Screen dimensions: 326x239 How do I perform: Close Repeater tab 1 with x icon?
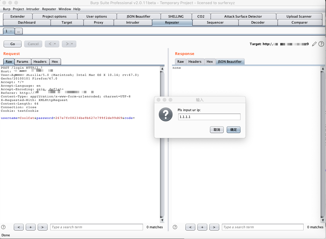pos(11,31)
